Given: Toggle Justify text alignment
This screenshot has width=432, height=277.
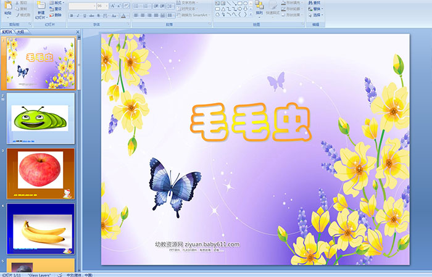Looking at the screenshot, I should 156,15.
